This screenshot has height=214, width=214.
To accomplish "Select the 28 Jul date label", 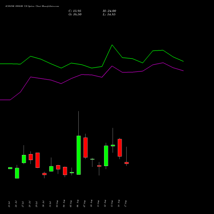I will pos(30,204).
